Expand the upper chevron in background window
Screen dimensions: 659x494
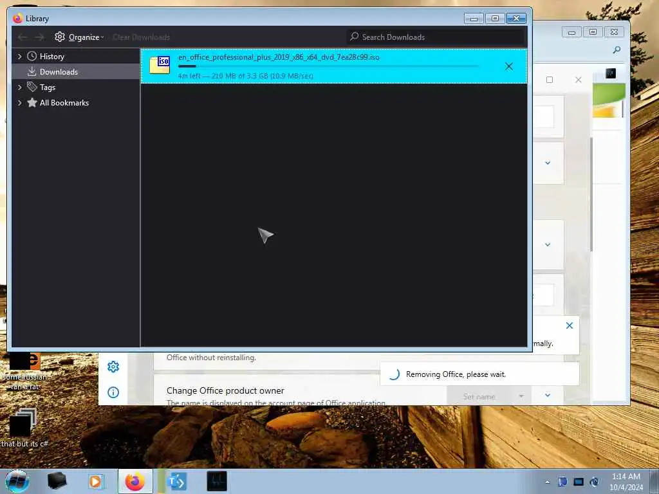[x=548, y=163]
